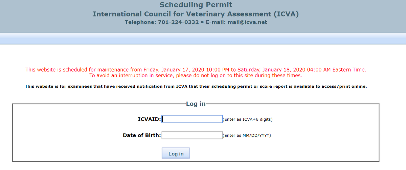The width and height of the screenshot is (406, 170).
Task: Click the bullet separator between phone and e-mail
Action: tap(202, 22)
